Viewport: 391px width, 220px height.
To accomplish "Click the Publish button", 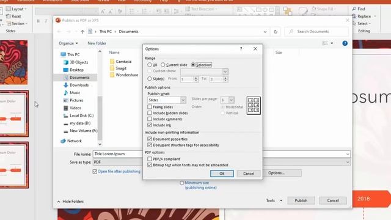I will coord(301,200).
